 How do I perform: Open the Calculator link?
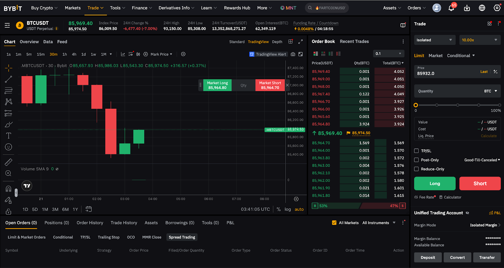click(450, 197)
